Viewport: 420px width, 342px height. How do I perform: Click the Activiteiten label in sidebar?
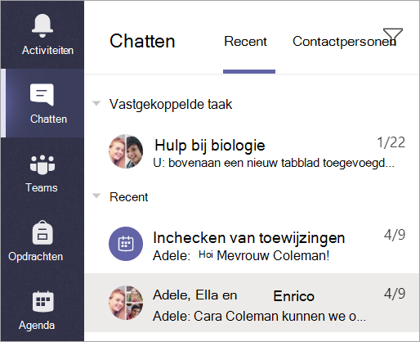coord(47,50)
